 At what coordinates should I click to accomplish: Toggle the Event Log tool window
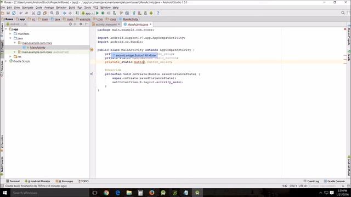click(x=312, y=181)
